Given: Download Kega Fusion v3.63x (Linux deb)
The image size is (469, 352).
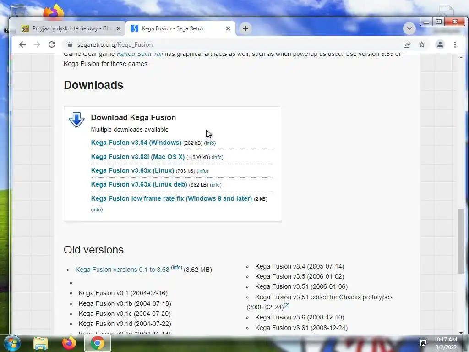Looking at the screenshot, I should tap(139, 184).
